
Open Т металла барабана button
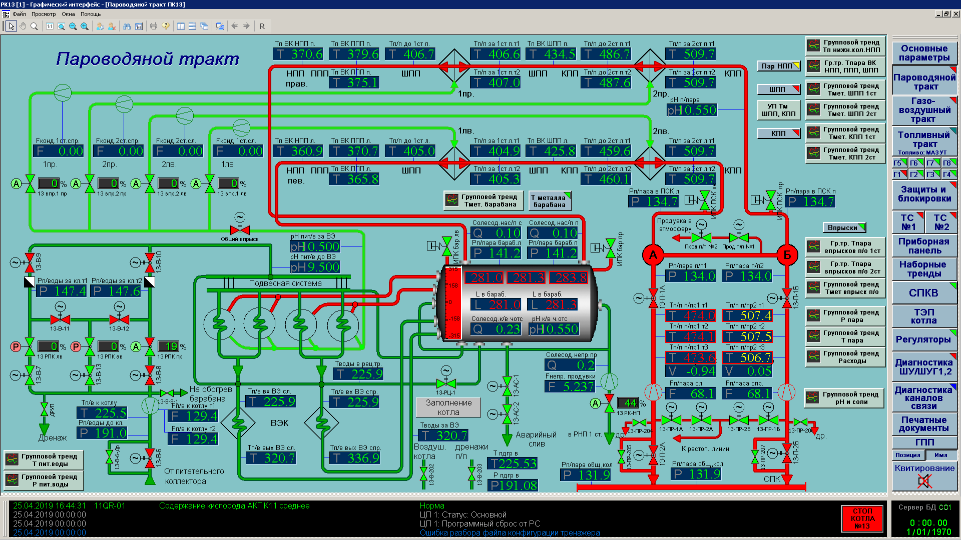click(x=550, y=201)
